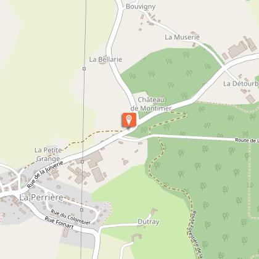Click the large building south of Rue de la Juiverie
Image resolution: width=259 pixels, height=259 pixels.
coord(98,175)
